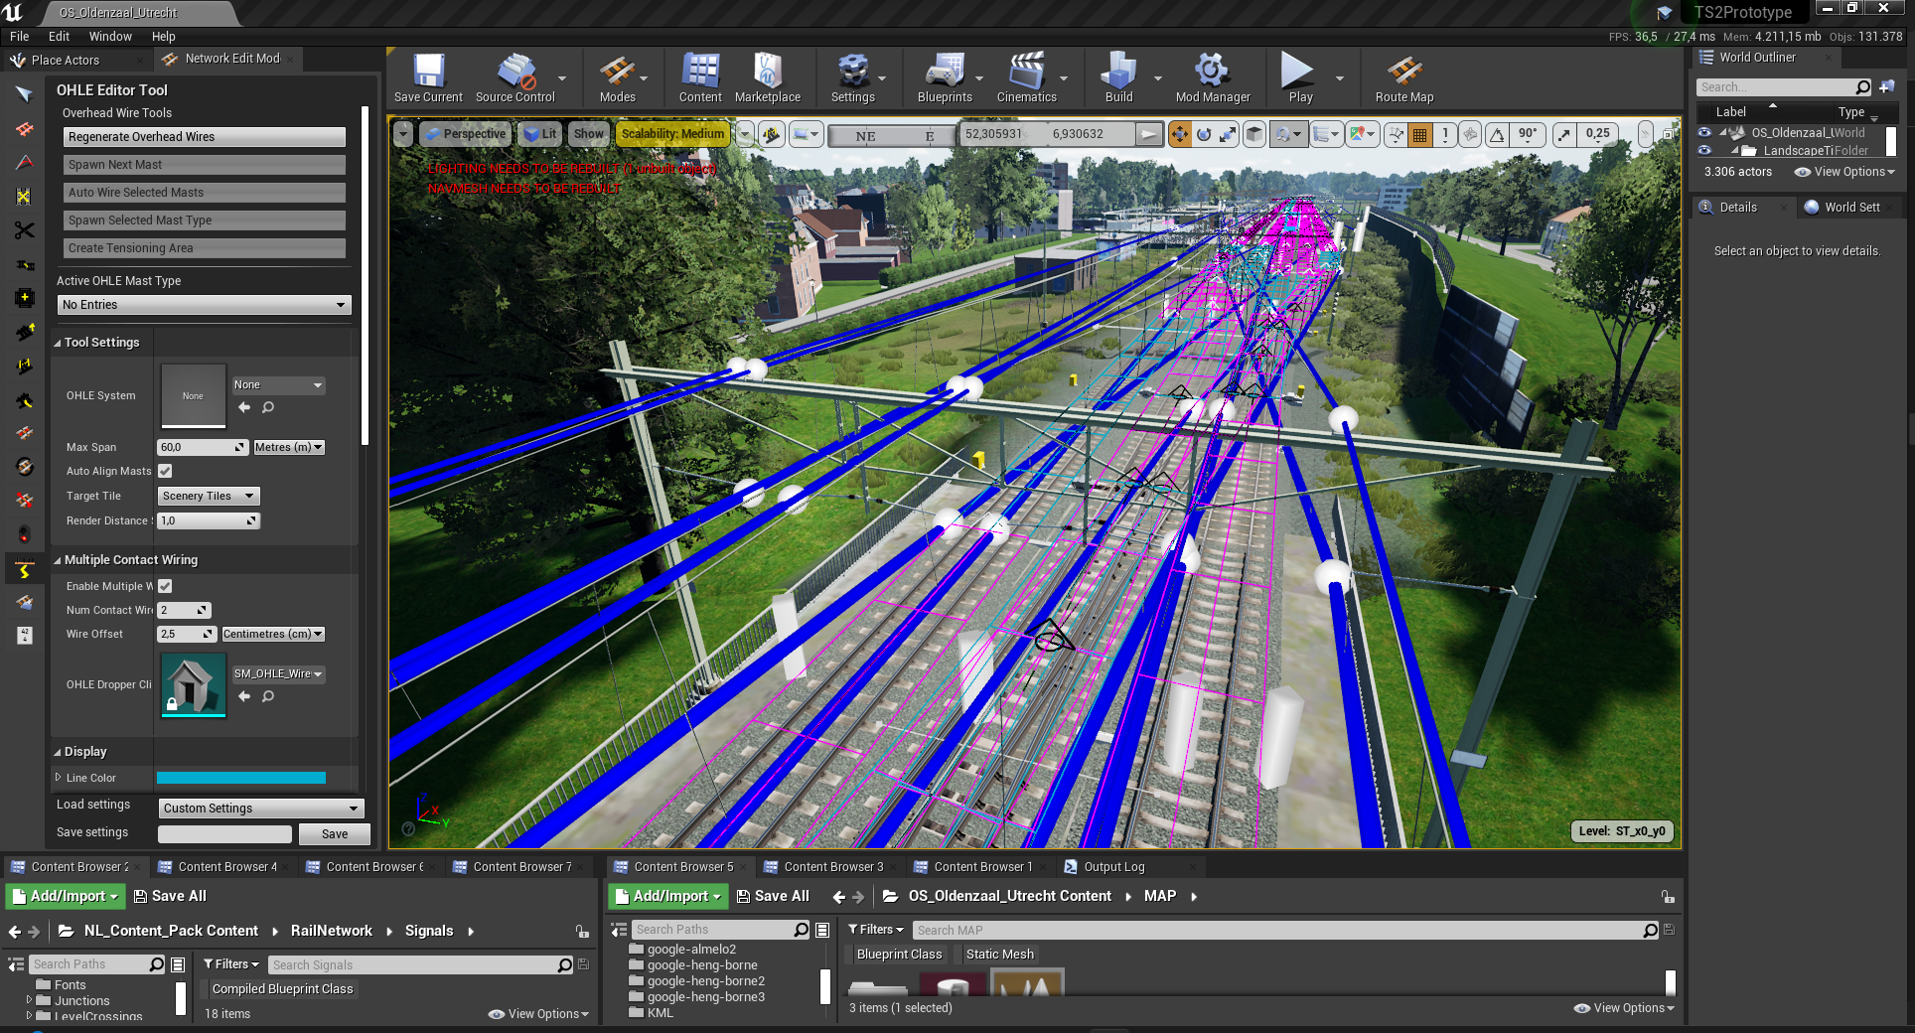Viewport: 1915px width, 1033px height.
Task: Click Add/Import in left content browser
Action: [67, 896]
